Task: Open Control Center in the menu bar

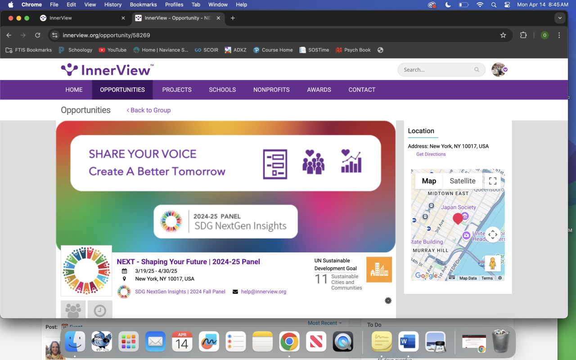Action: (507, 4)
